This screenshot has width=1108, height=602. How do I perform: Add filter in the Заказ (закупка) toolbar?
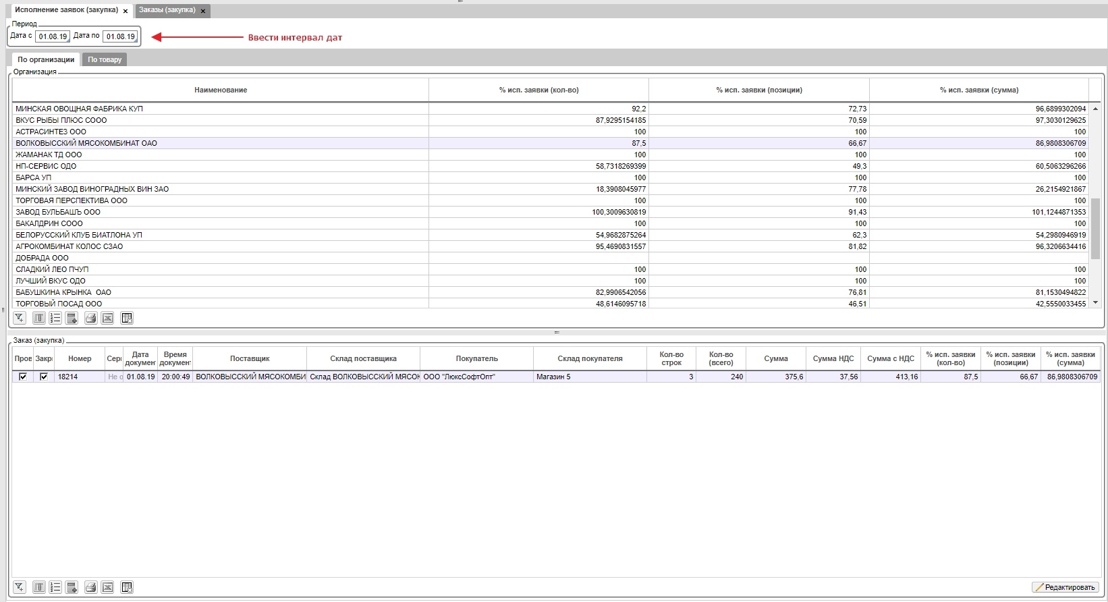point(20,587)
